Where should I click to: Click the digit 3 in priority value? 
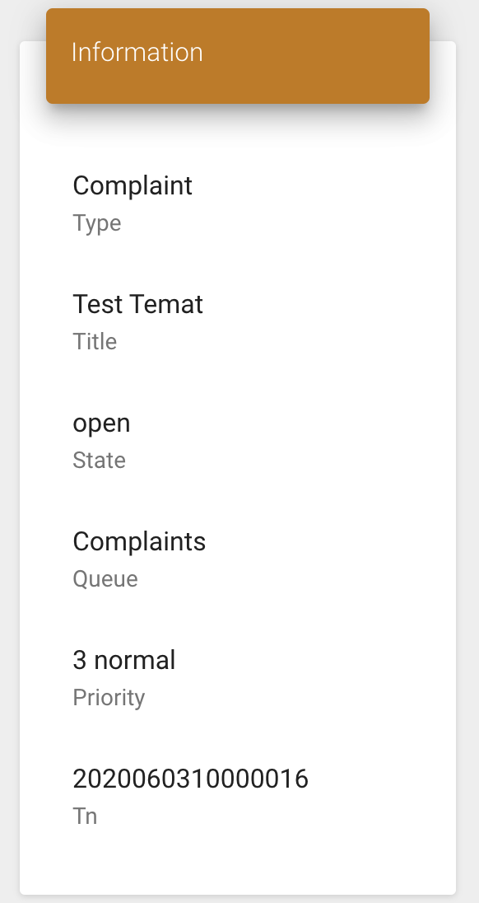tap(79, 660)
